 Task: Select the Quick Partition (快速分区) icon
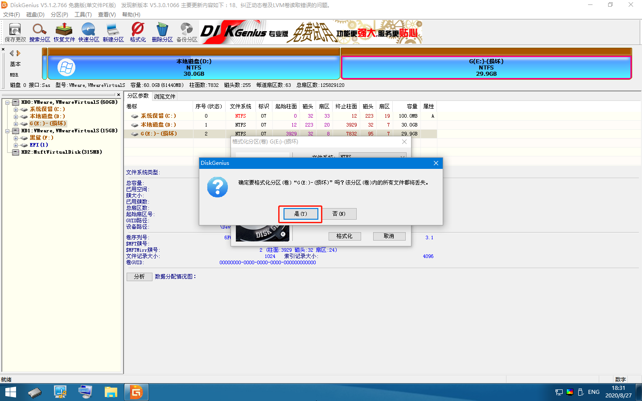(89, 33)
